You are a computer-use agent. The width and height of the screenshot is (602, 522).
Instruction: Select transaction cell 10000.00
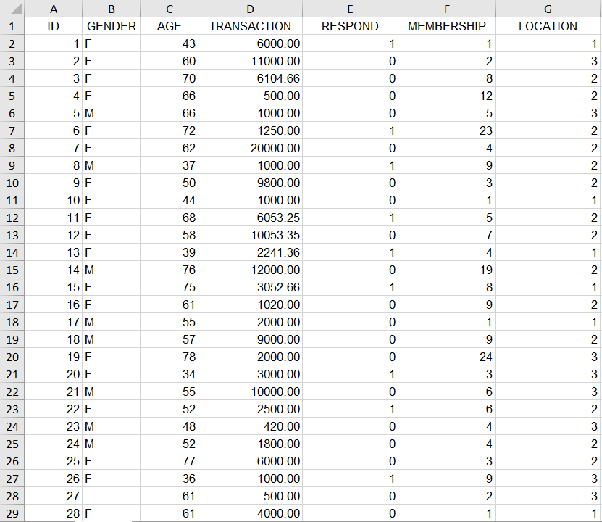click(250, 391)
